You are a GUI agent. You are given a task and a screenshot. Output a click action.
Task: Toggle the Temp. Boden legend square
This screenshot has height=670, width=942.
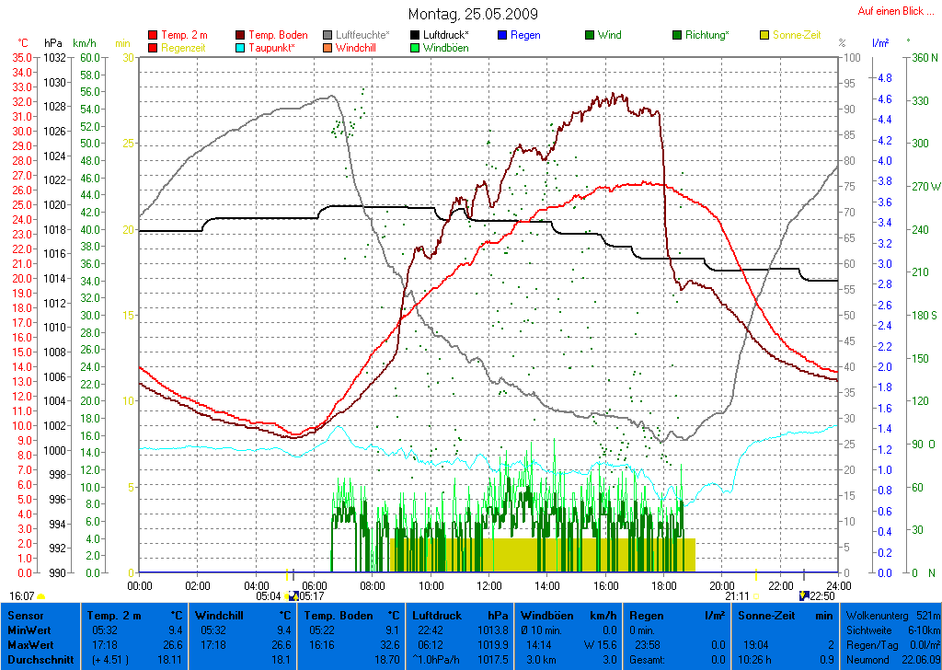pos(241,36)
